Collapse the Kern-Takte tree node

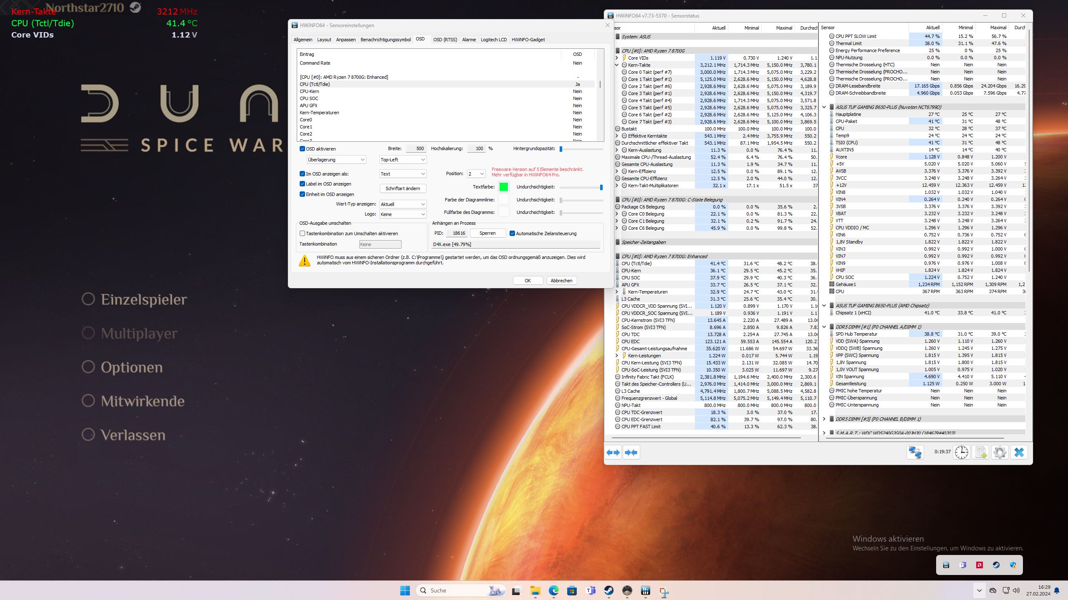click(617, 65)
